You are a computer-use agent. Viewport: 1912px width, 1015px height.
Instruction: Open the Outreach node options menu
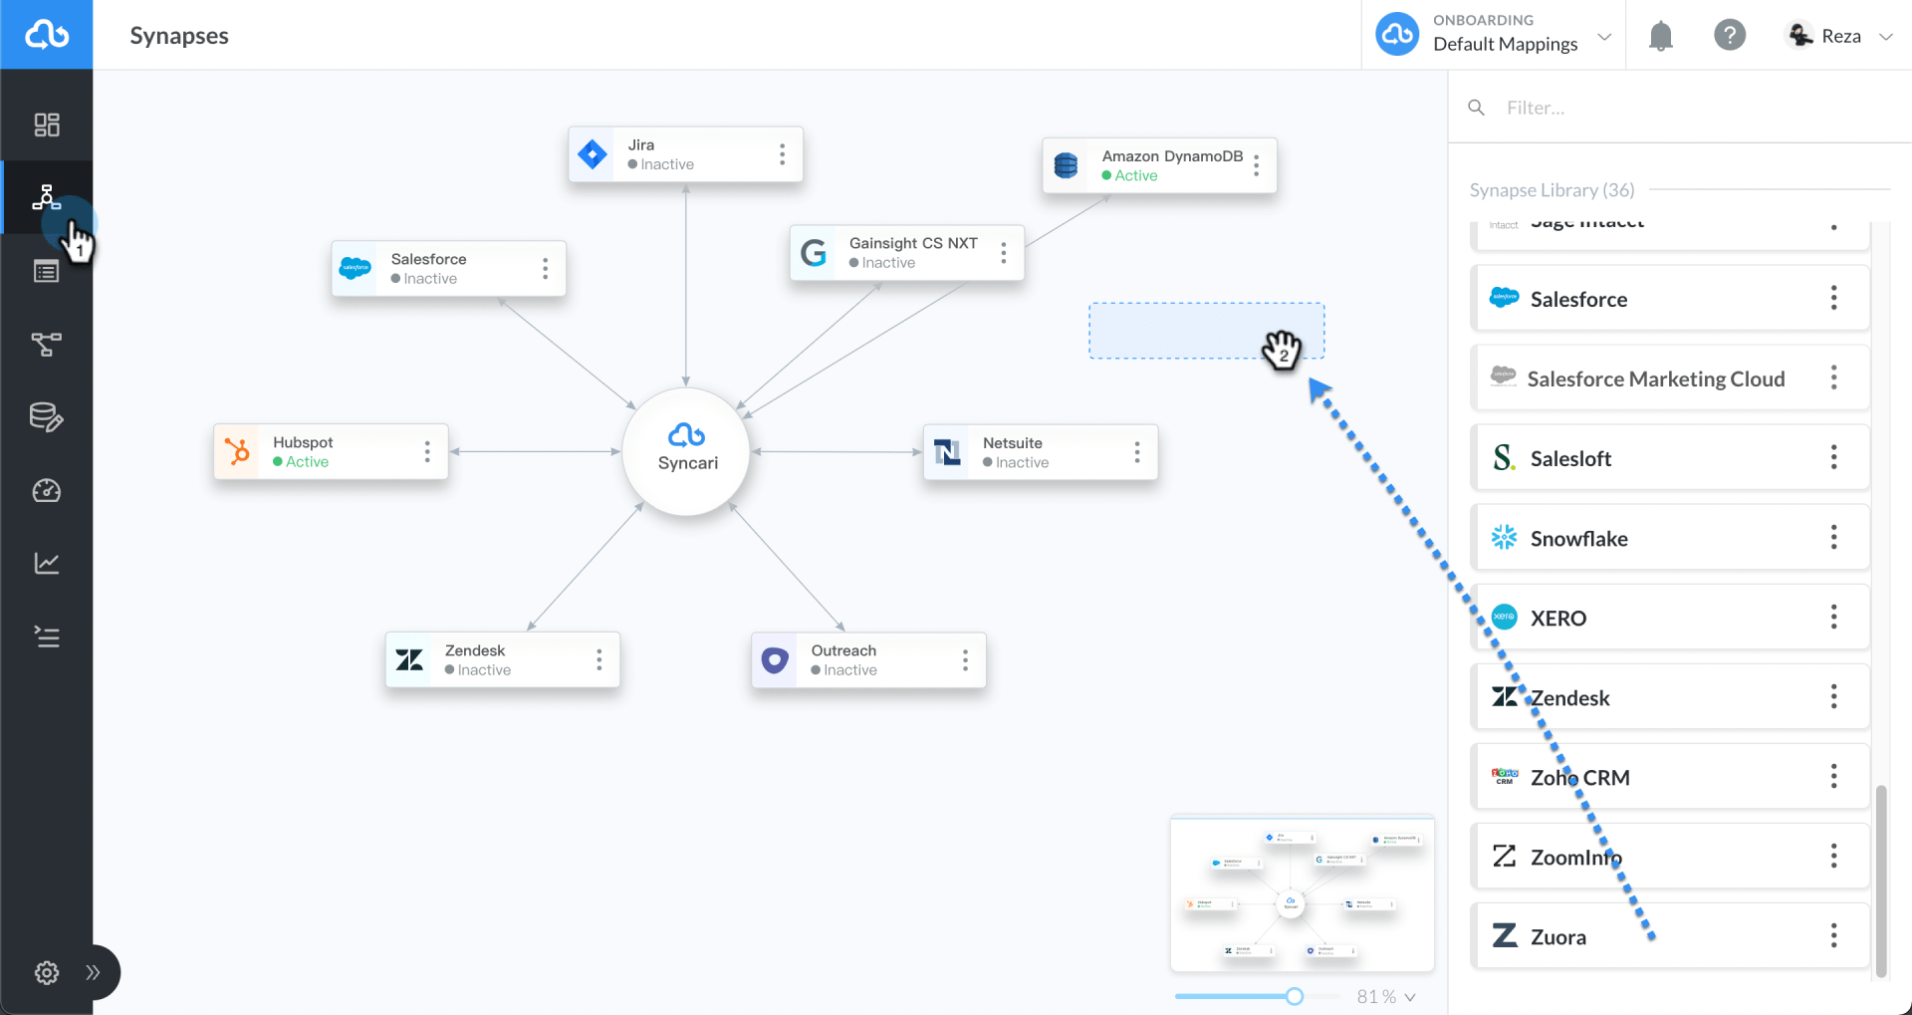click(x=965, y=659)
